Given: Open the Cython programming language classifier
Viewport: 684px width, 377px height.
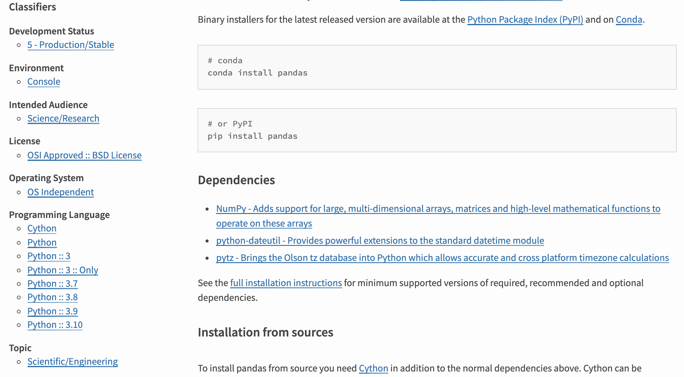Looking at the screenshot, I should tap(42, 228).
